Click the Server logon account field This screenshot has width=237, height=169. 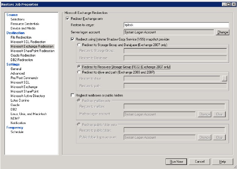point(169,32)
